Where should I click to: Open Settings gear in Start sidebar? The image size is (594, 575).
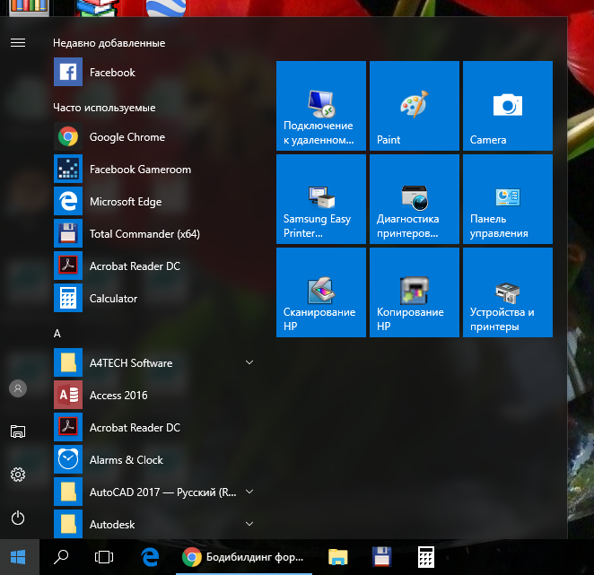tap(18, 475)
